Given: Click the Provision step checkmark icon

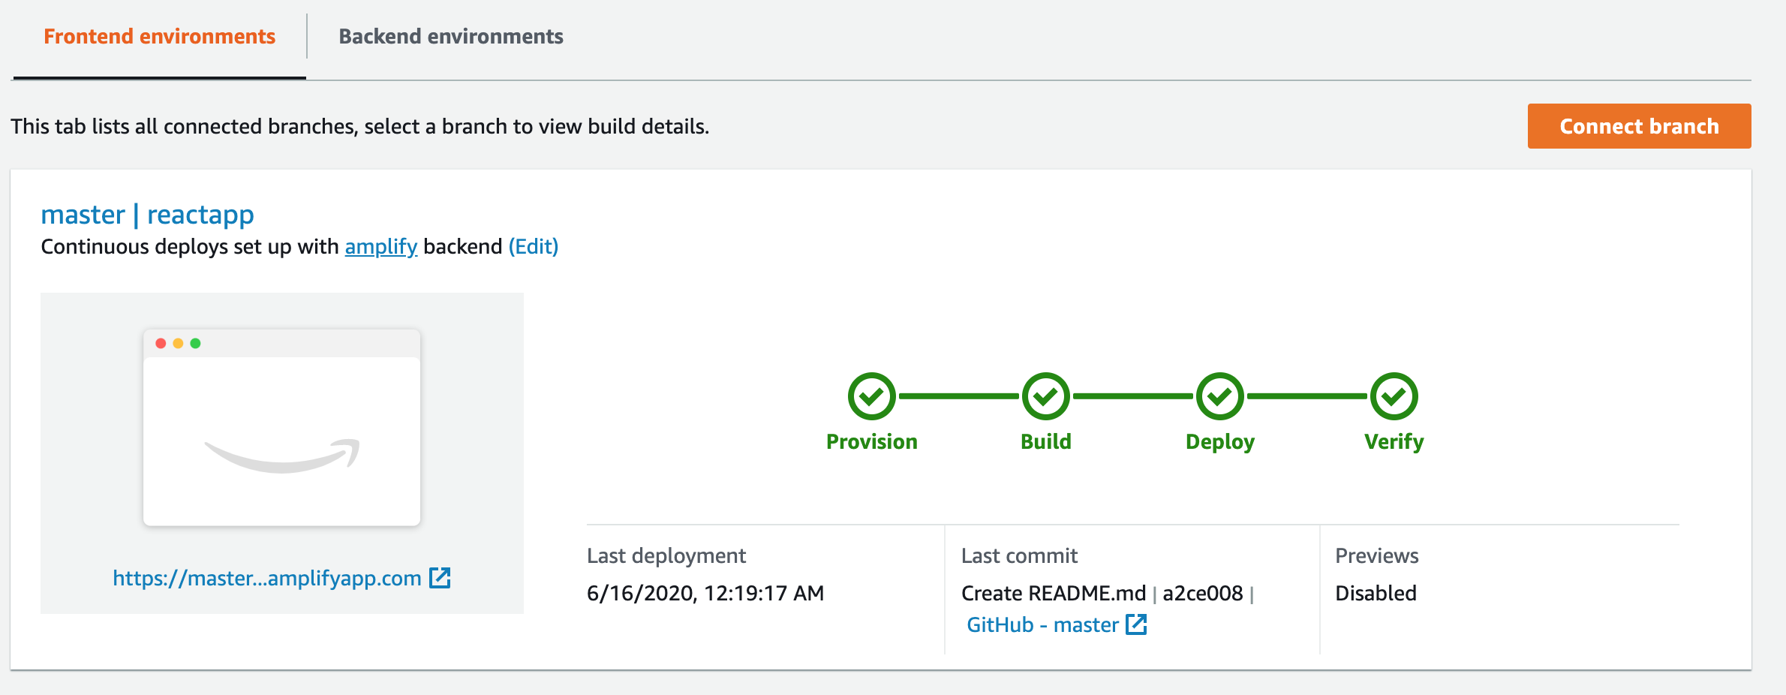Looking at the screenshot, I should (x=871, y=396).
